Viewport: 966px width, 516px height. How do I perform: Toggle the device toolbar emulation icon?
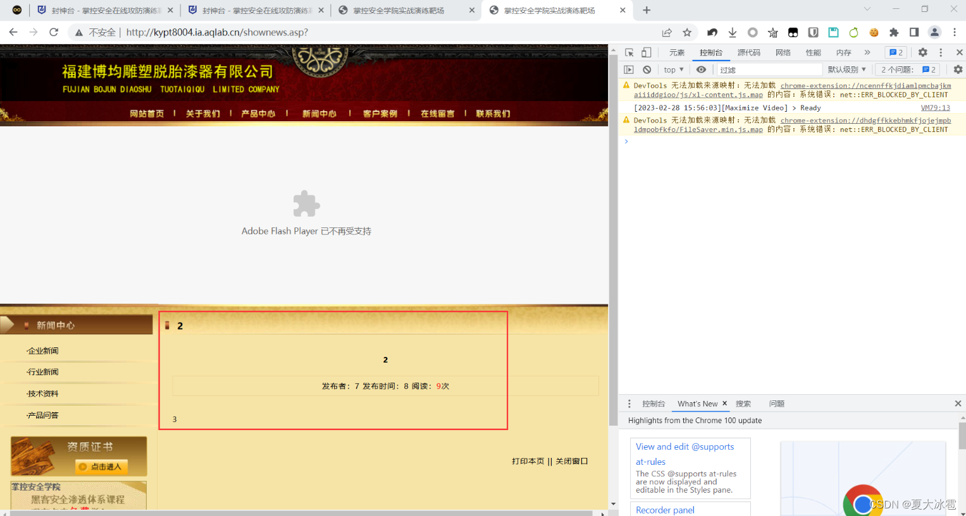[646, 52]
